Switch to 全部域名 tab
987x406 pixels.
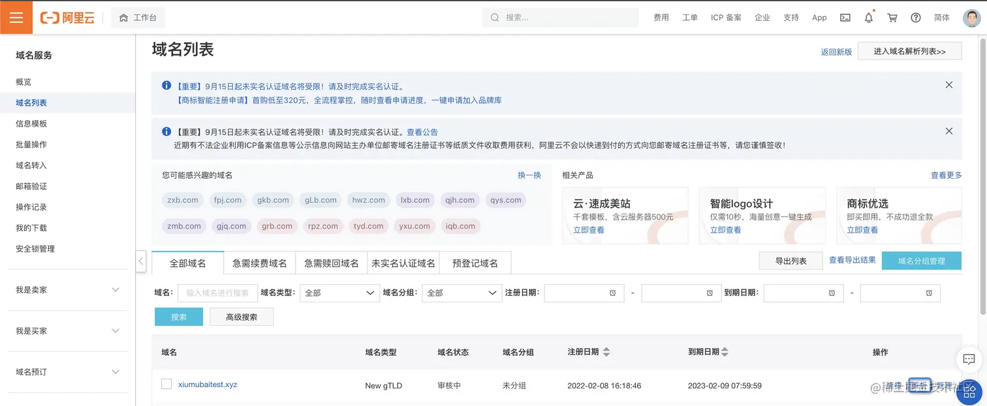188,263
